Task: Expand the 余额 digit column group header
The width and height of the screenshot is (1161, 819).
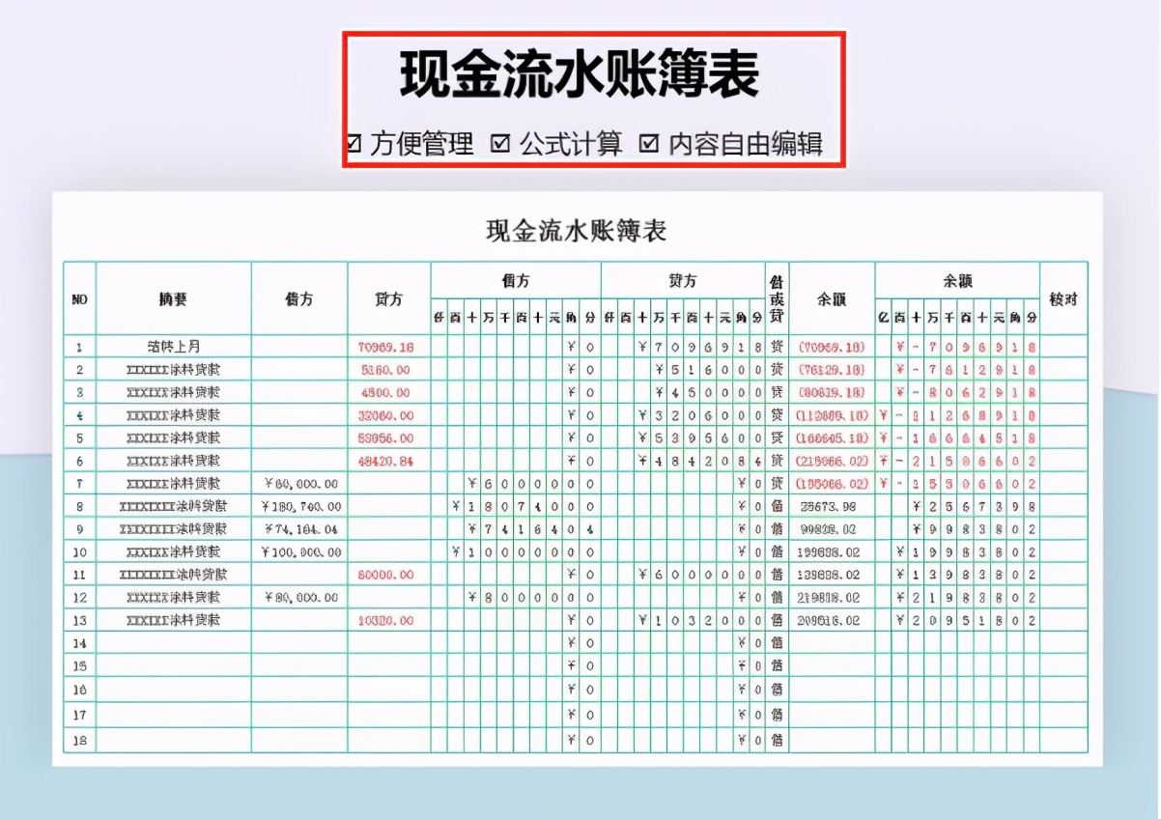Action: pyautogui.click(x=959, y=281)
